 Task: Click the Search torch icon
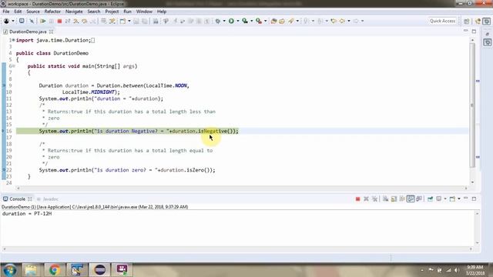coord(291,21)
